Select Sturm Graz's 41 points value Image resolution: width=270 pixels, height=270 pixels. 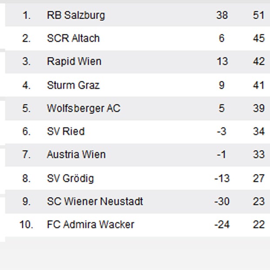pyautogui.click(x=258, y=85)
